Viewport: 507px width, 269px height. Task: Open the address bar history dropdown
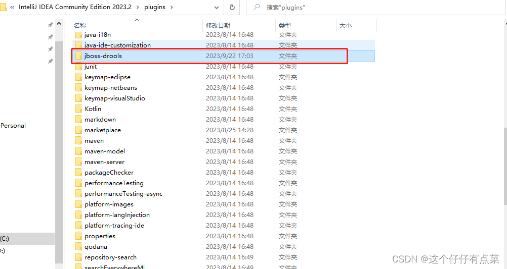(217, 8)
